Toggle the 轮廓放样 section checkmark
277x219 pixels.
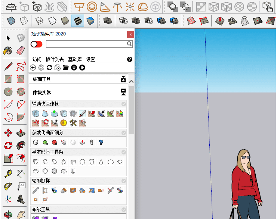124,181
